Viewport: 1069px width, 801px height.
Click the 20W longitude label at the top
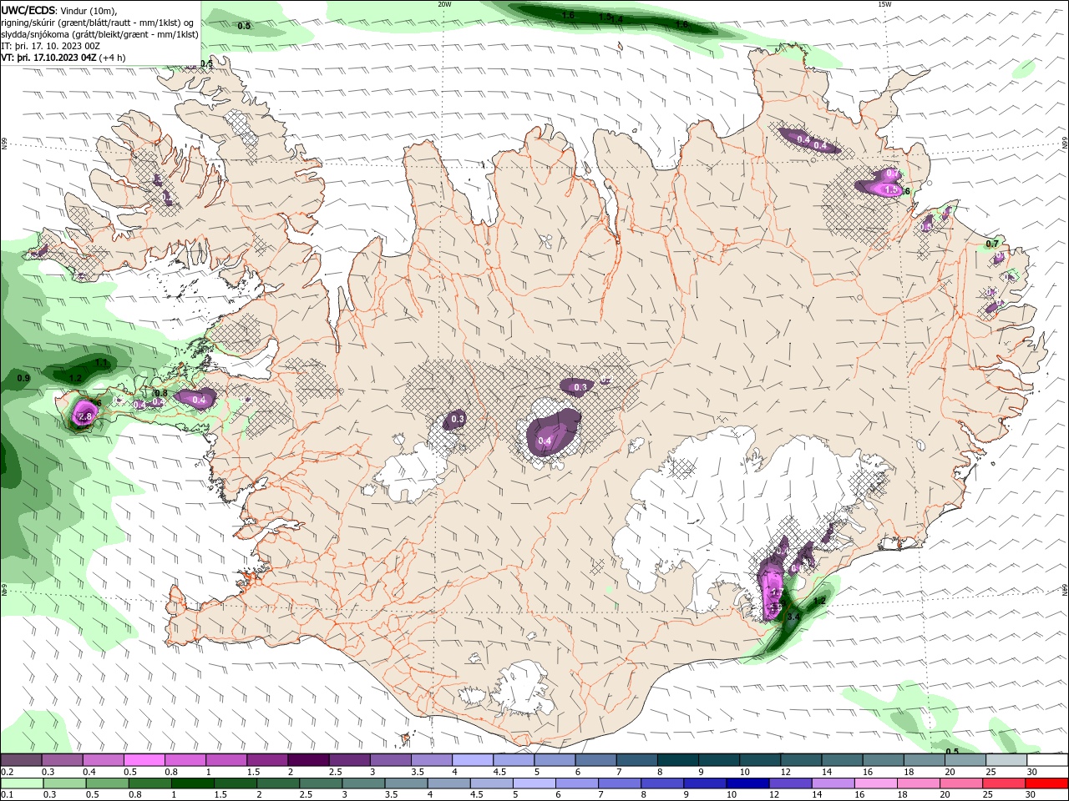[x=444, y=4]
